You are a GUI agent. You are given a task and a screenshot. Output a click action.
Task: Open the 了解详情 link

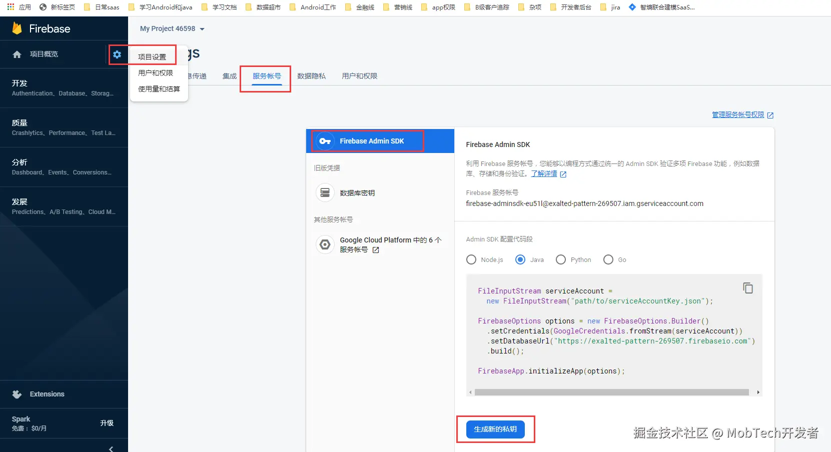point(544,173)
